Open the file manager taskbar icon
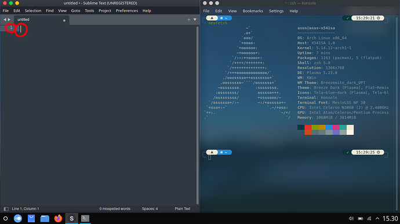Viewport: 400px width, 224px height. (x=45, y=218)
